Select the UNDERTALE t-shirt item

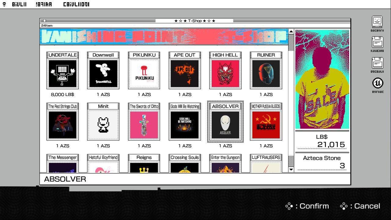pos(63,70)
